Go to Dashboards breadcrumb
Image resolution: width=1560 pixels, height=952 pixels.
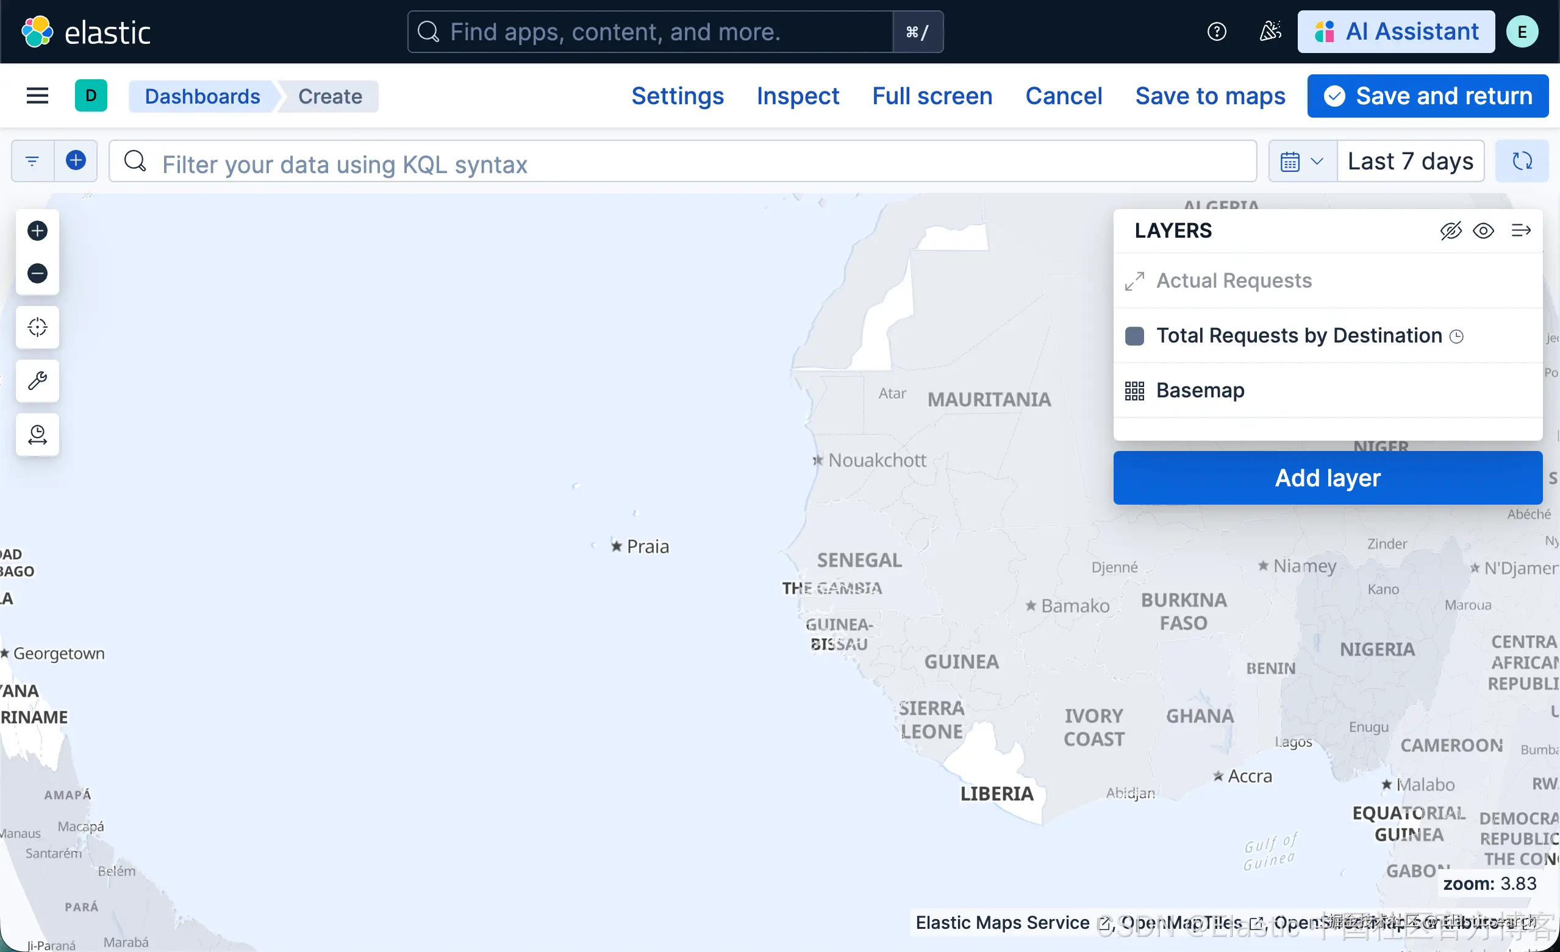(x=202, y=96)
